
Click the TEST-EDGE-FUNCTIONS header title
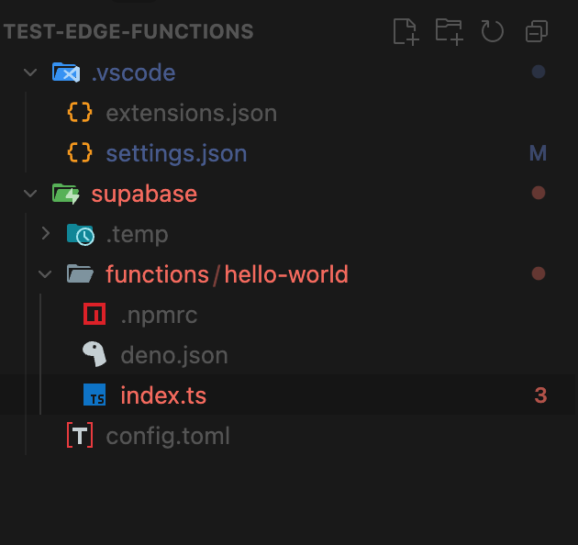(x=128, y=32)
